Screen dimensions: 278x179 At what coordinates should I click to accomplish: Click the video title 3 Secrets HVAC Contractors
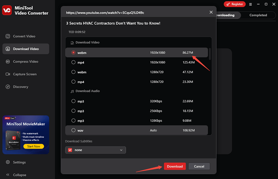[x=113, y=23]
